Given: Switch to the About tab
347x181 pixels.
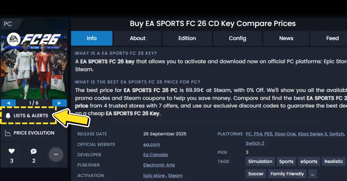Looking at the screenshot, I should [137, 38].
